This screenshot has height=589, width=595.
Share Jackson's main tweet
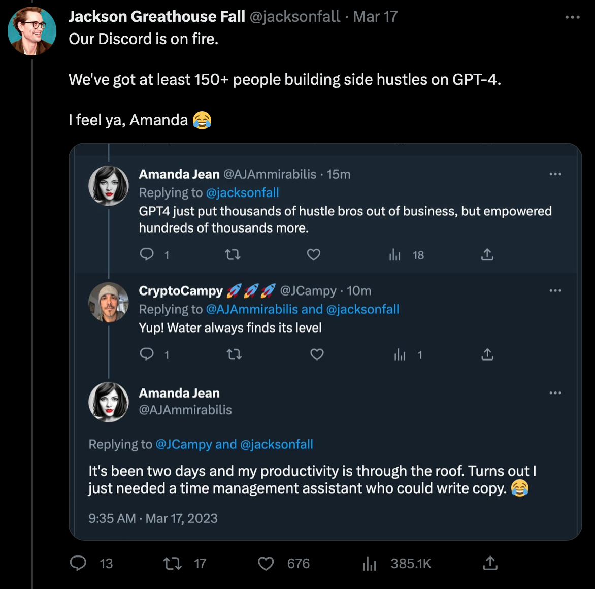[490, 563]
